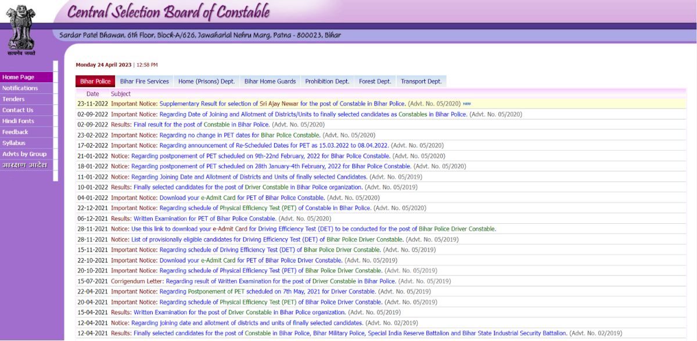Open 22-12-2021 notice on PET schedule of Constable
The height and width of the screenshot is (341, 697).
[265, 208]
